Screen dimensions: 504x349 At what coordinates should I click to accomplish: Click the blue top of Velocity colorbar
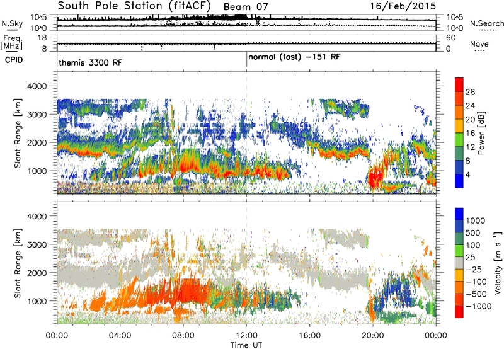[459, 214]
